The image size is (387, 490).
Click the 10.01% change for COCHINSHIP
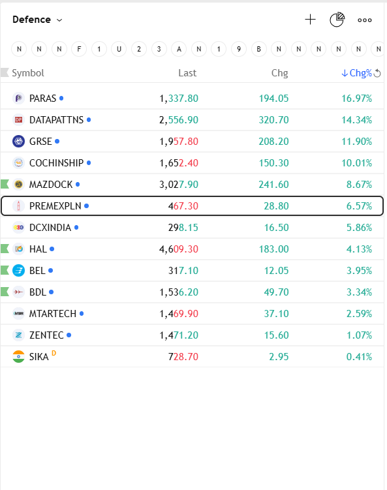coord(357,163)
